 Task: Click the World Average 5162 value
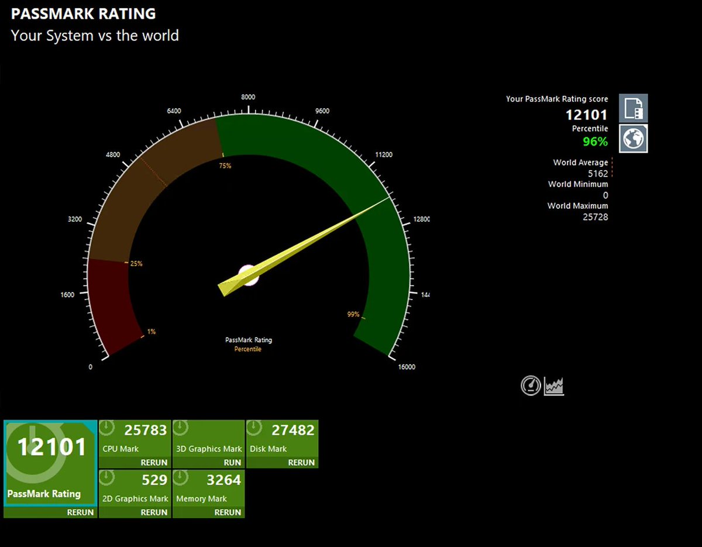pos(598,174)
